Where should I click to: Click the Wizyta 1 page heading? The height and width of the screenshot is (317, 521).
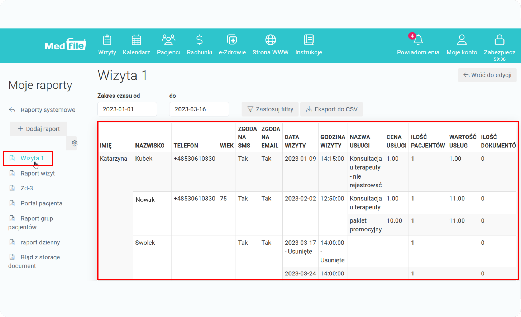123,76
